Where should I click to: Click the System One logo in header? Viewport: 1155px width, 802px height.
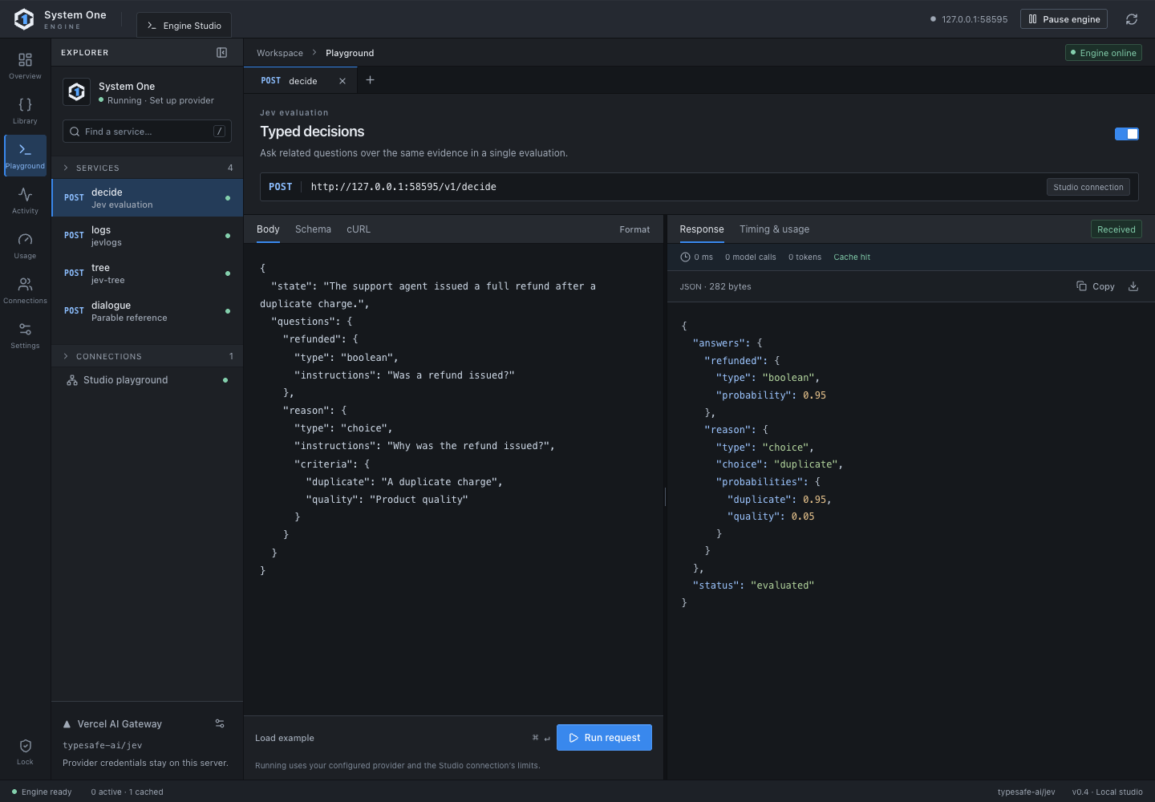tap(24, 19)
